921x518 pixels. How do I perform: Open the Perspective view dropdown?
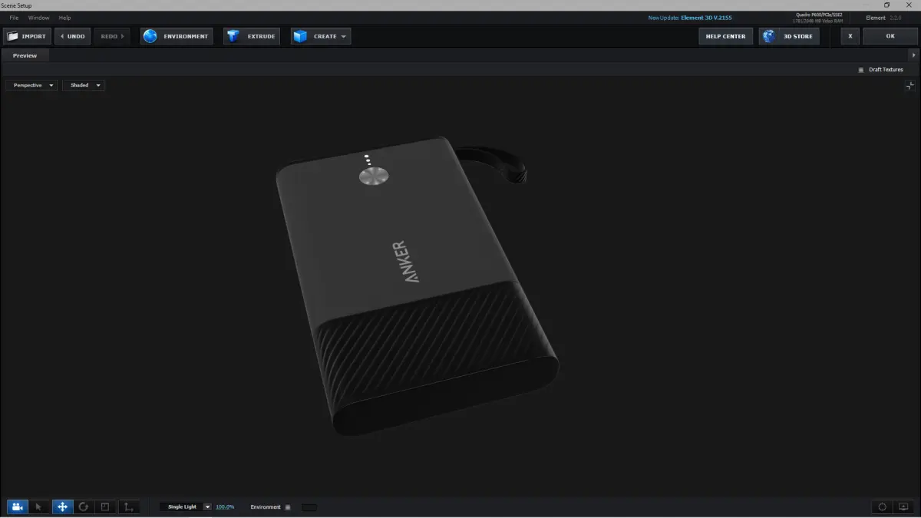coord(31,85)
